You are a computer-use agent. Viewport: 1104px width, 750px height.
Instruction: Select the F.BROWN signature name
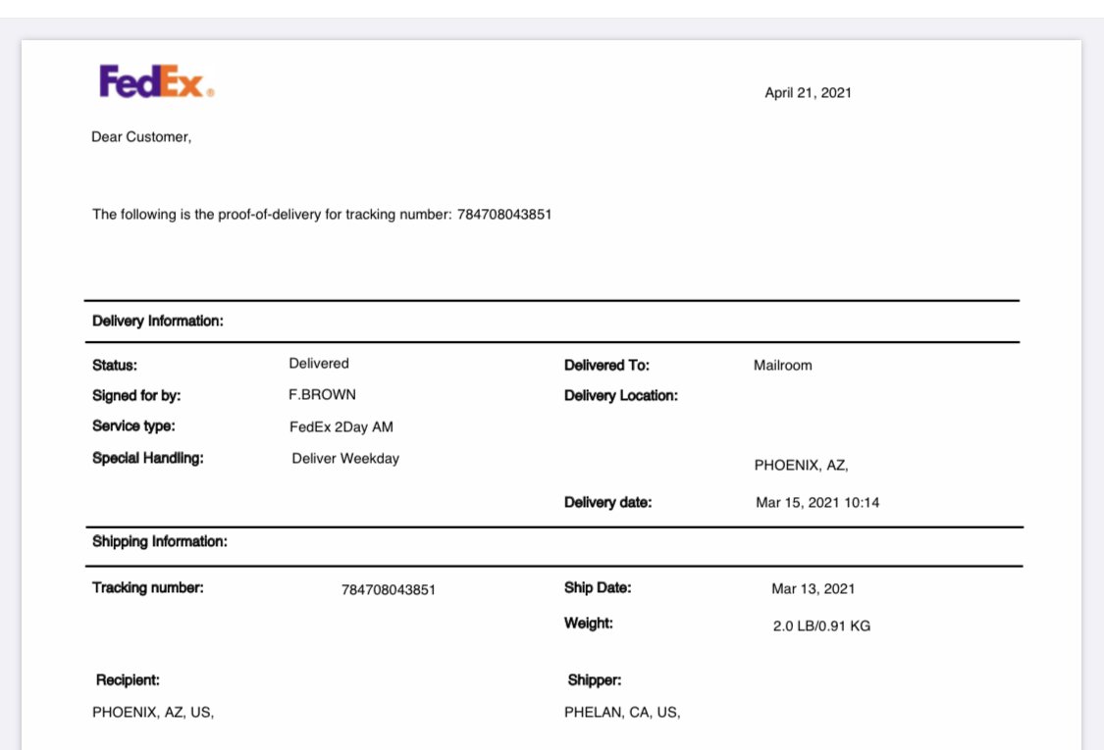point(323,395)
